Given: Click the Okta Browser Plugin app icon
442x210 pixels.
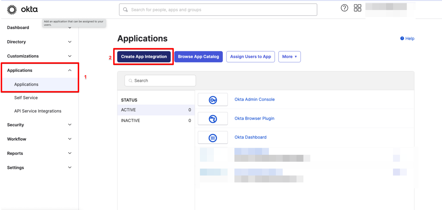Looking at the screenshot, I should pos(213,119).
